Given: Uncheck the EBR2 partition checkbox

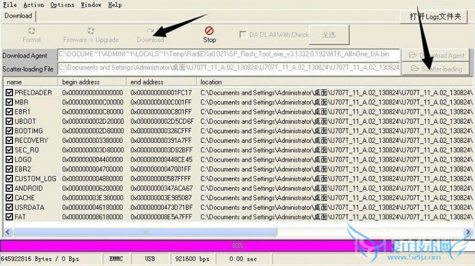Looking at the screenshot, I should tap(9, 169).
